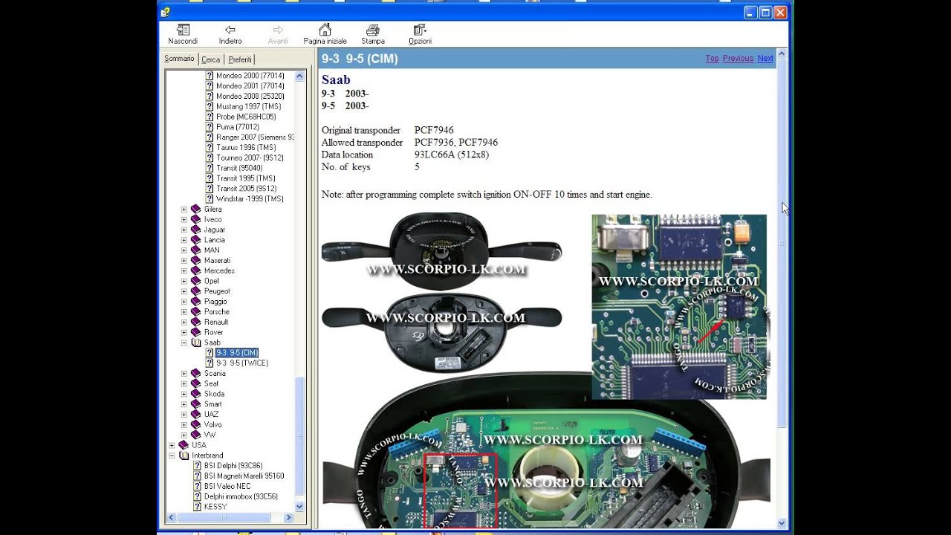Click the Scania book icon
Image resolution: width=951 pixels, height=535 pixels.
[x=196, y=374]
